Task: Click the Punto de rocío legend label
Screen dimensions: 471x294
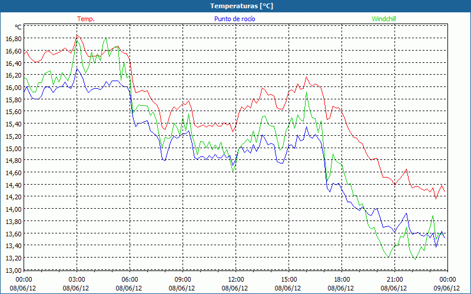Action: click(x=234, y=19)
